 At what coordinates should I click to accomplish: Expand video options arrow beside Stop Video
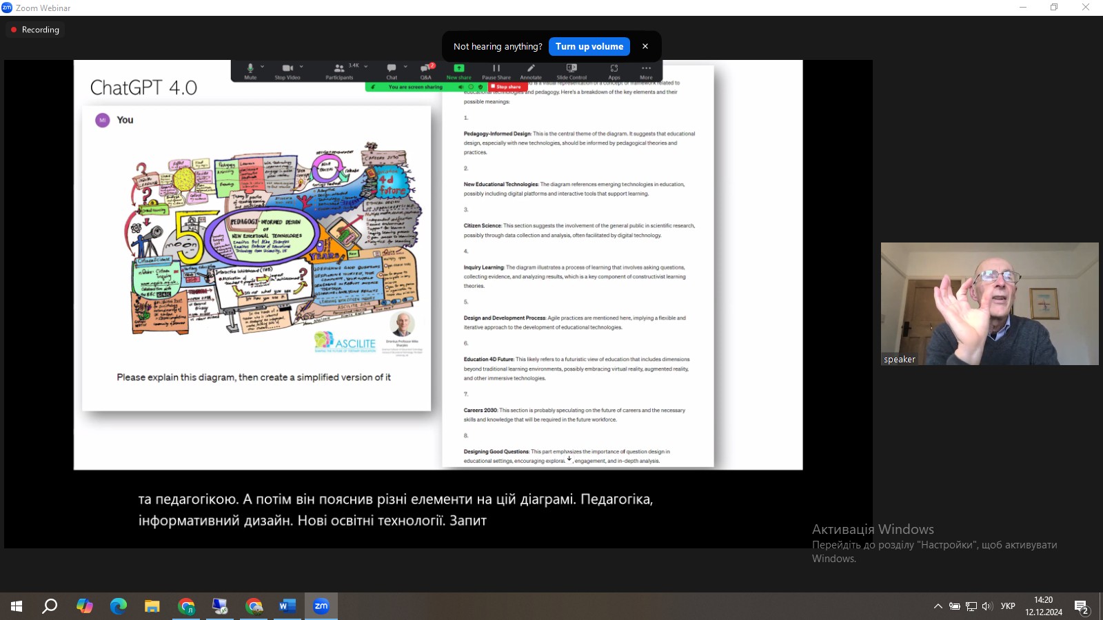click(301, 67)
